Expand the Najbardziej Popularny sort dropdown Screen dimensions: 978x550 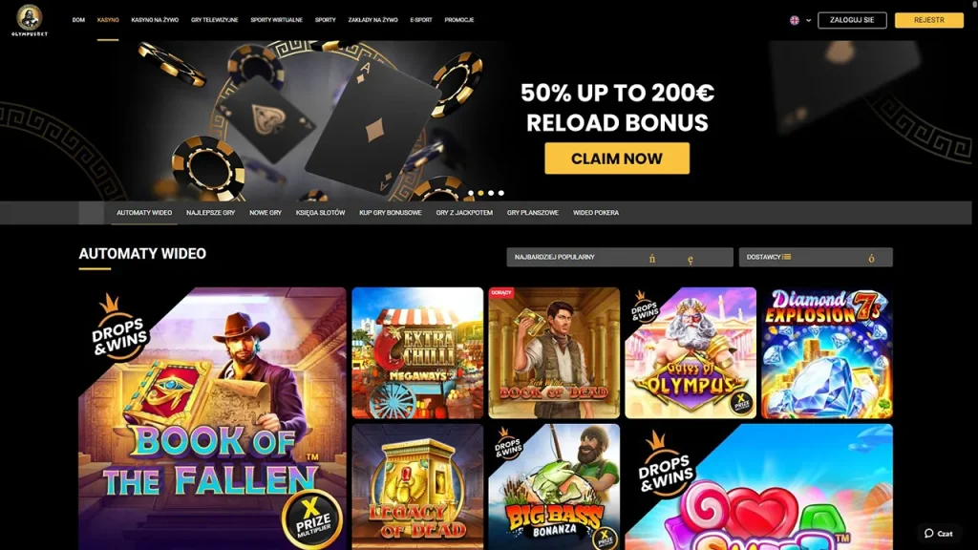tap(620, 257)
